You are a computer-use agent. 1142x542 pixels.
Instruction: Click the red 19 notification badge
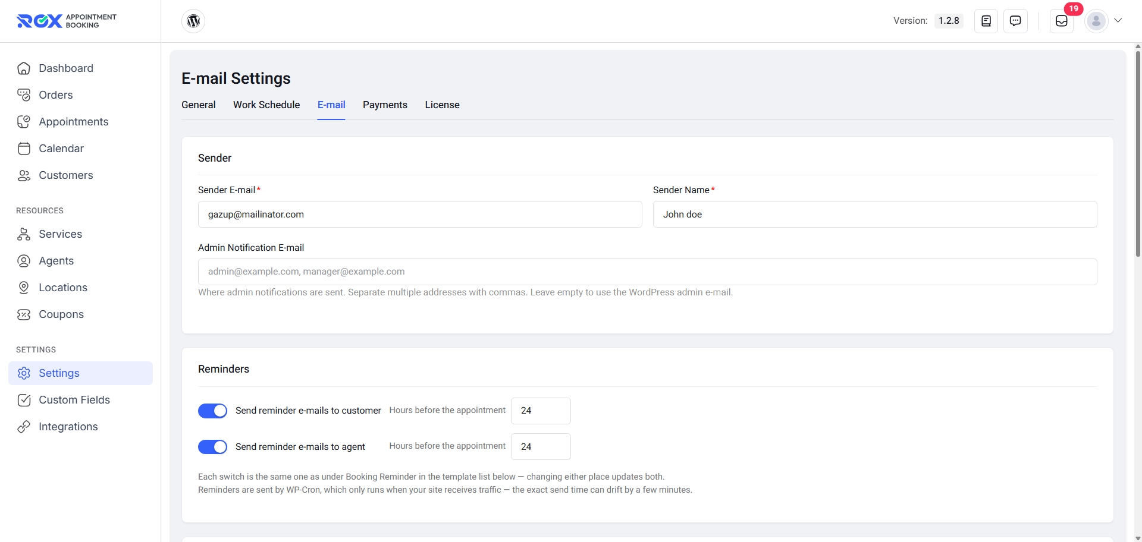tap(1074, 9)
